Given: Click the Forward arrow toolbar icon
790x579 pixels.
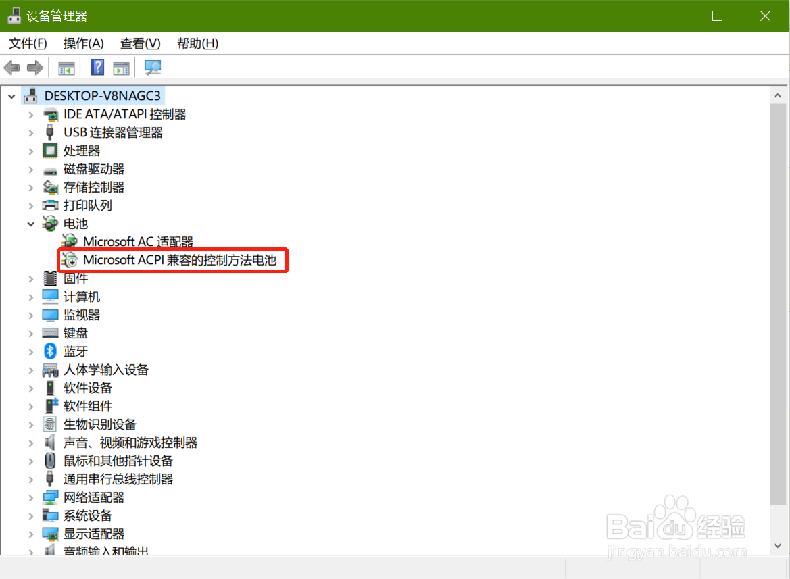Looking at the screenshot, I should tap(34, 68).
